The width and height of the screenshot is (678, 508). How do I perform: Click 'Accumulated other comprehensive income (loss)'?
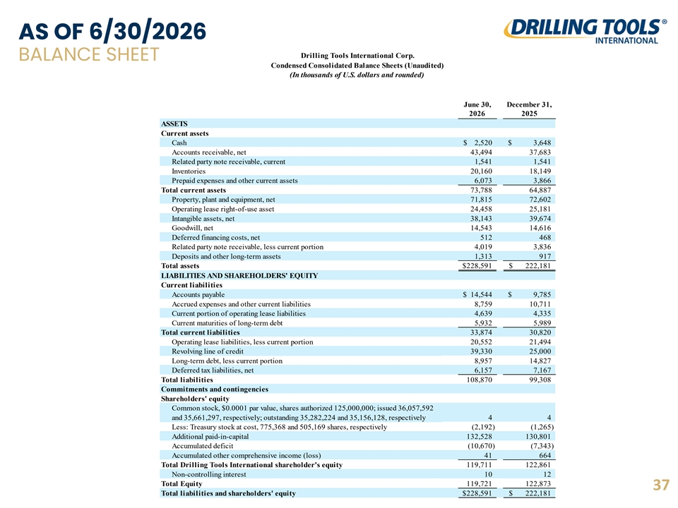point(246,456)
